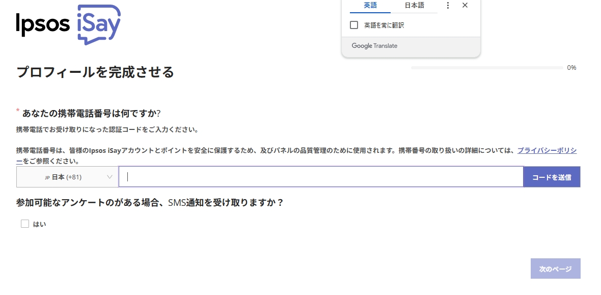601x295 pixels.
Task: Click the Ipsos iSay logo
Action: [68, 24]
